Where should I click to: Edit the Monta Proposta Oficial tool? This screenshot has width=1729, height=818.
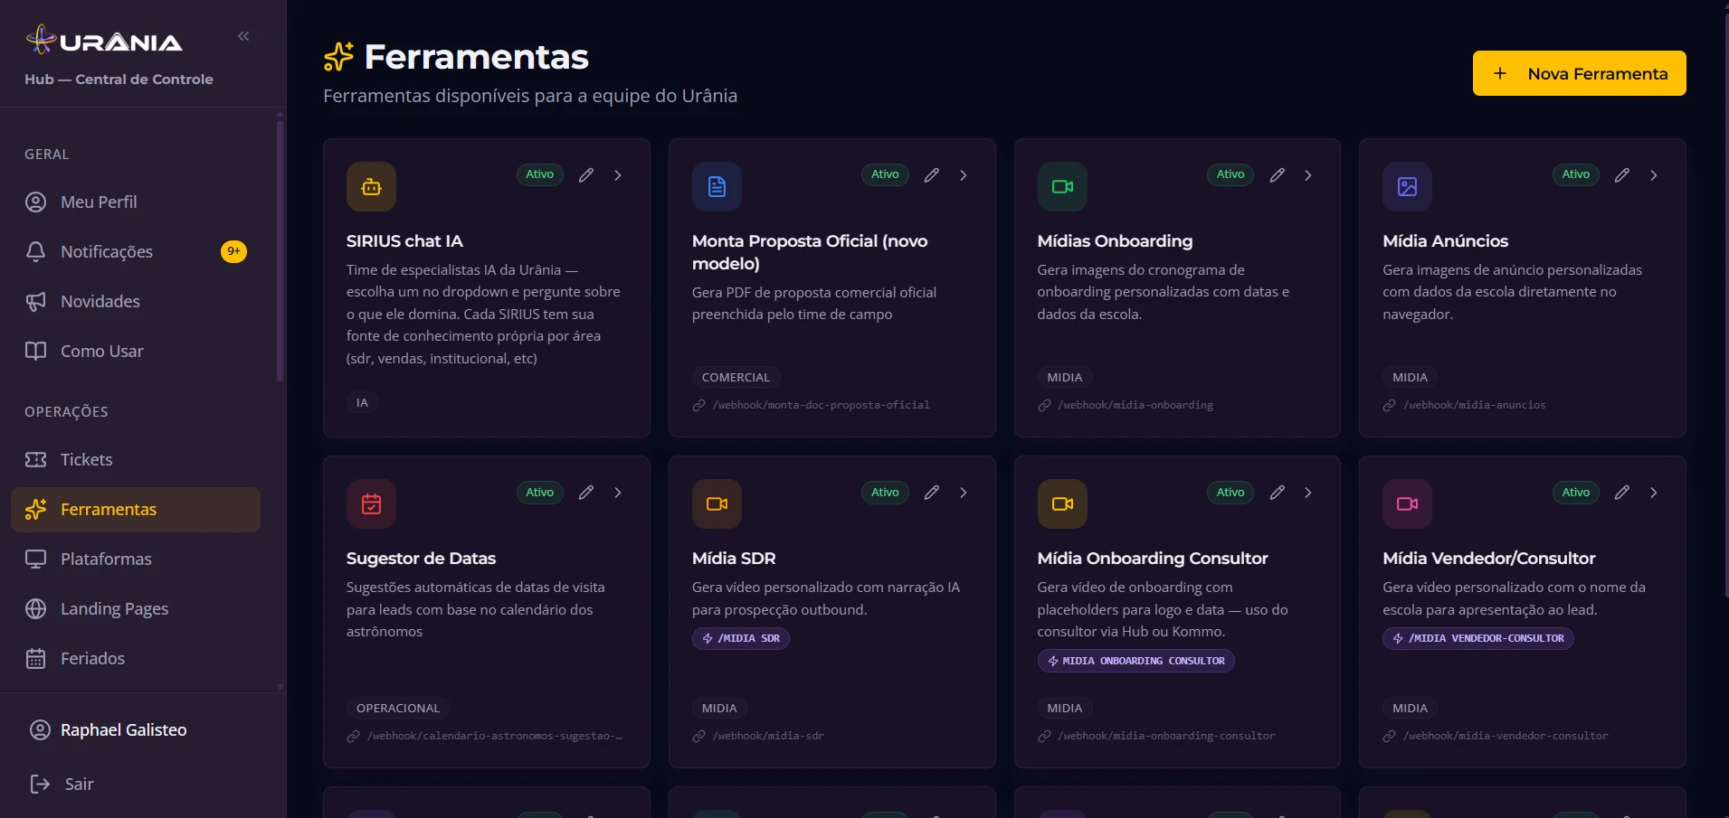tap(932, 175)
